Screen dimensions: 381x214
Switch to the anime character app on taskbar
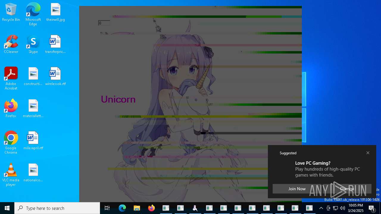(x=195, y=208)
